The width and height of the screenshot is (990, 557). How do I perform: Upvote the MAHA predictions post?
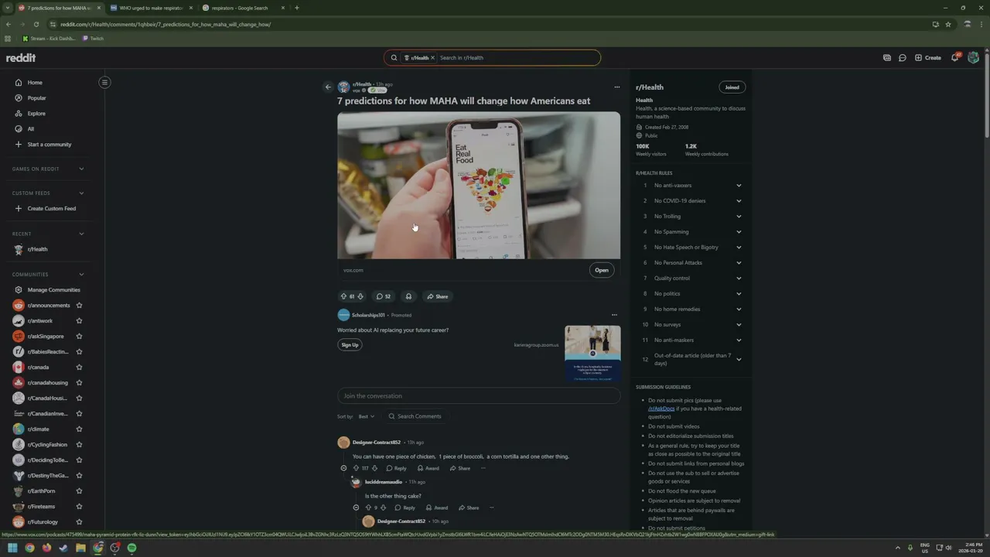pos(343,296)
